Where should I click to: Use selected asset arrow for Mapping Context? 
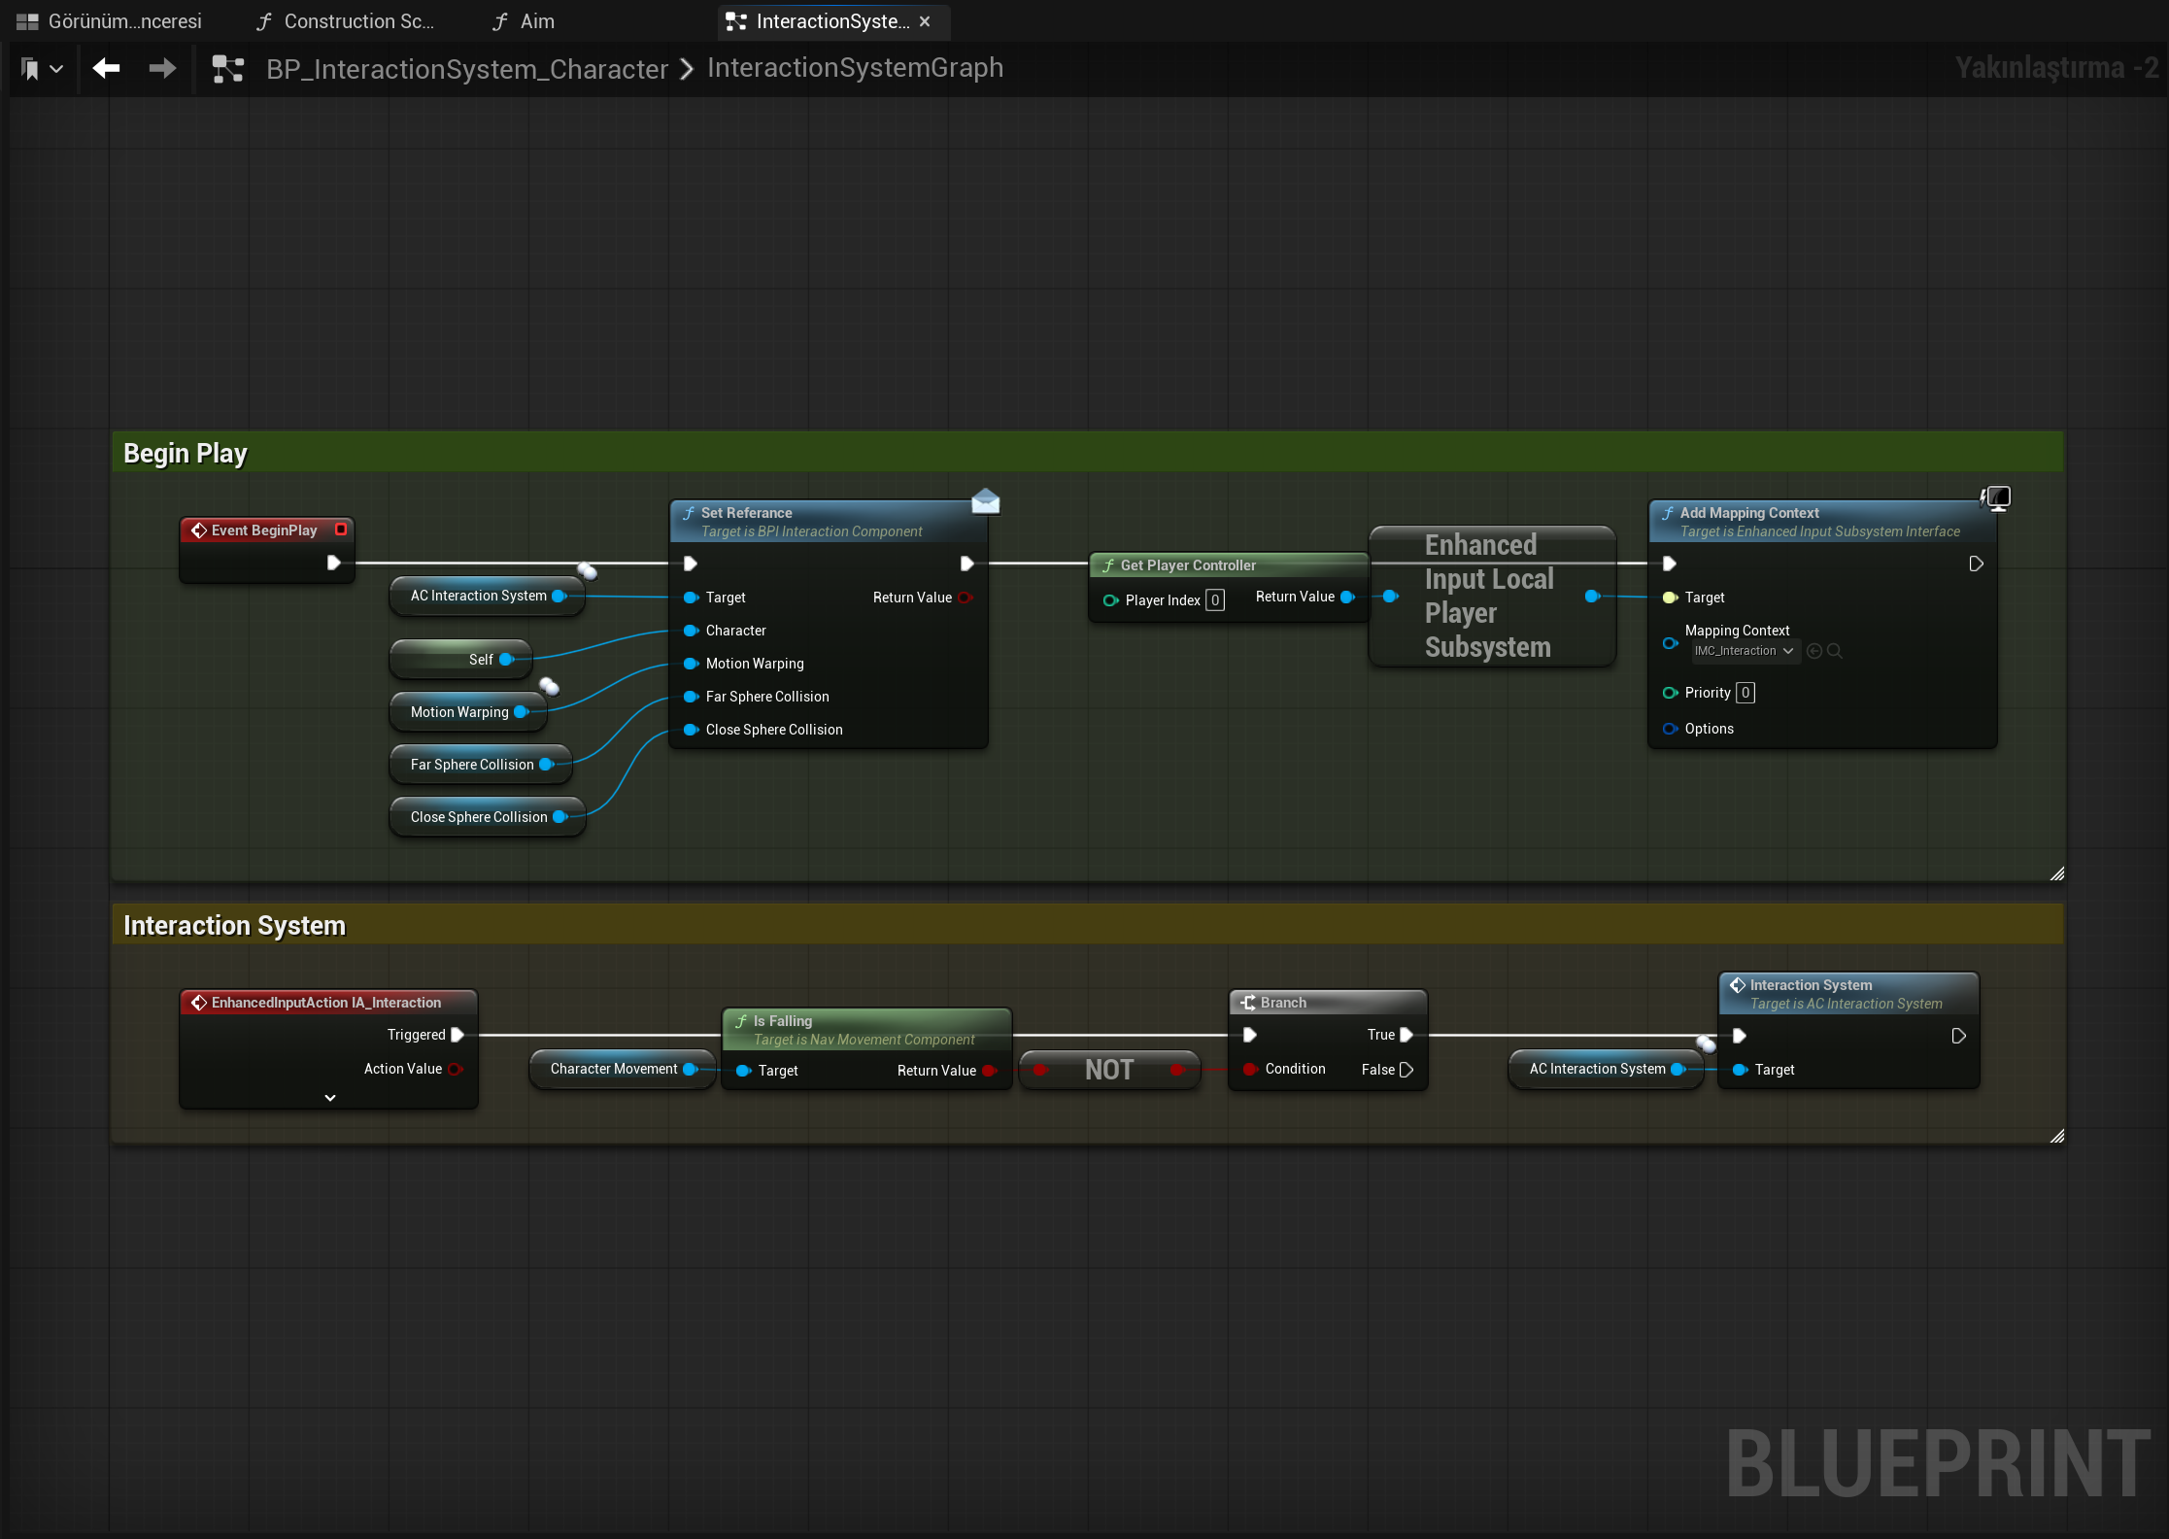(1813, 651)
